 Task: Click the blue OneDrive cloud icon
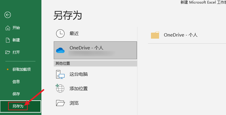[60, 50]
